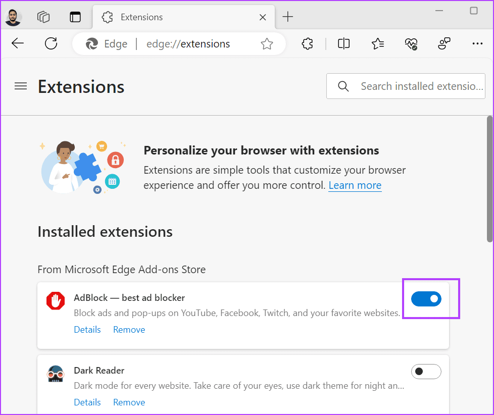Screen dimensions: 494x415
Task: Minimize the browser window
Action: pos(439,11)
